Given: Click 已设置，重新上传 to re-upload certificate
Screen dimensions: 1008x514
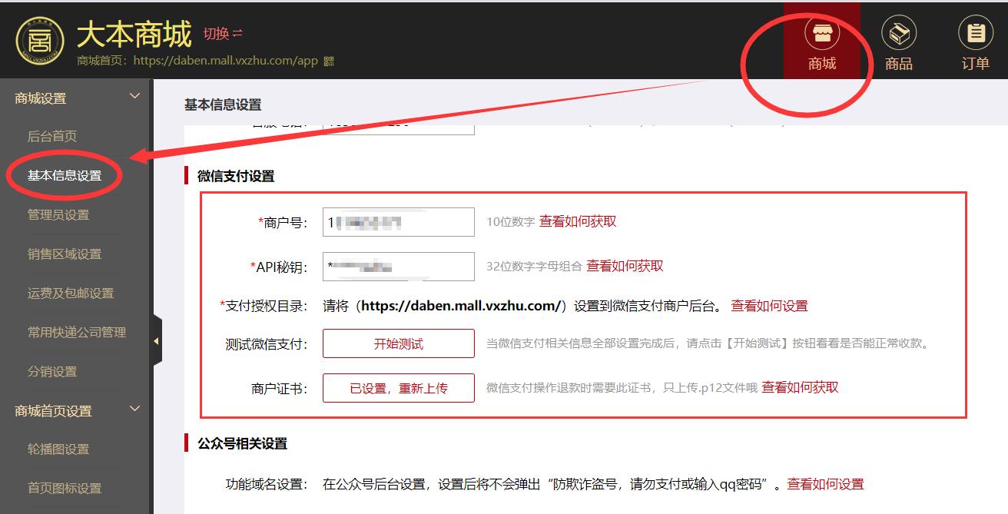Looking at the screenshot, I should pyautogui.click(x=398, y=387).
